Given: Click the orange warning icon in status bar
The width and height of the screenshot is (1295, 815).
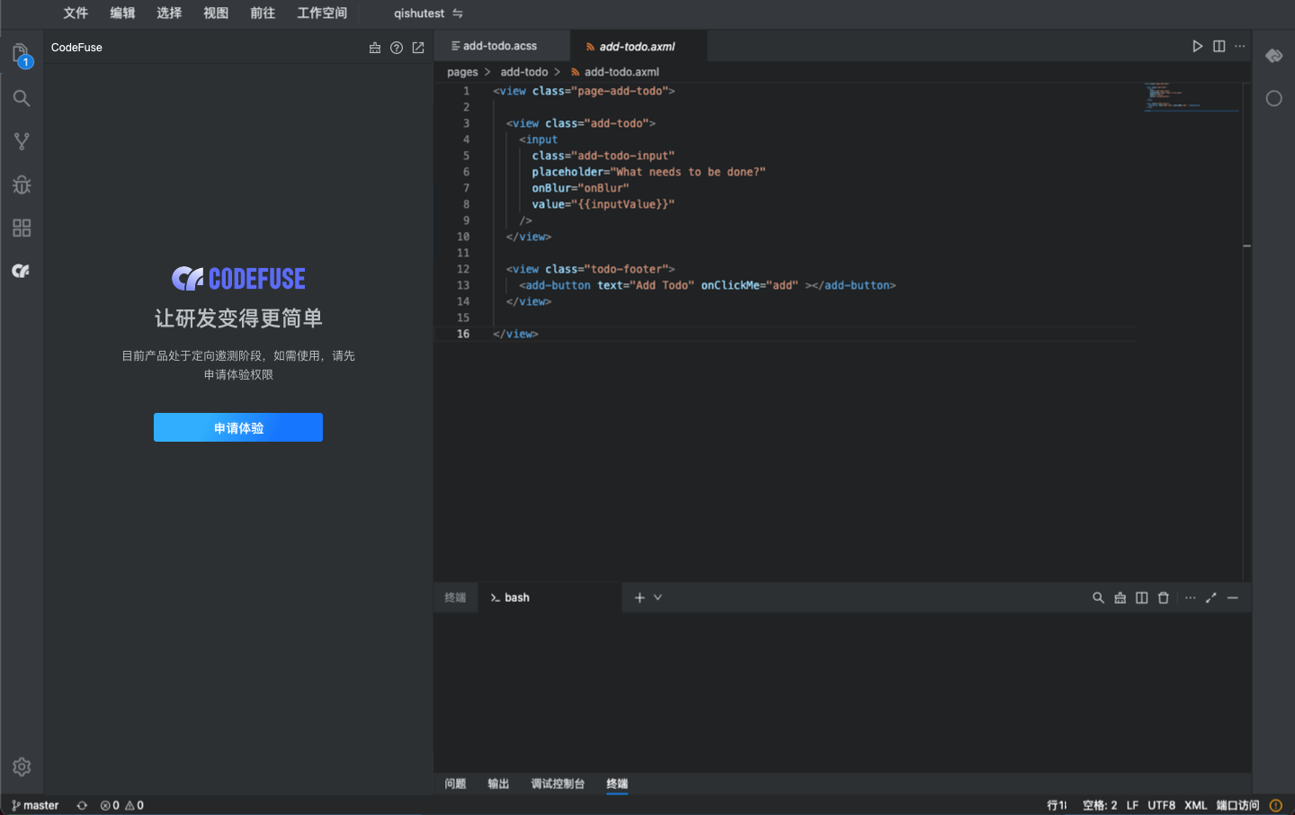Looking at the screenshot, I should point(1275,805).
